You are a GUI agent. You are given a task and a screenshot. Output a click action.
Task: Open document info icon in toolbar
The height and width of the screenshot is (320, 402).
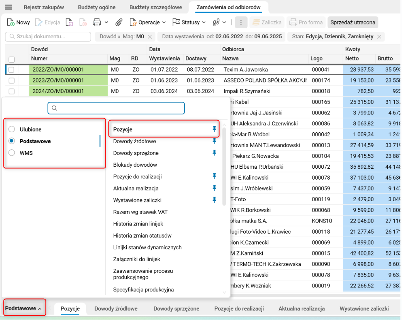click(69, 22)
